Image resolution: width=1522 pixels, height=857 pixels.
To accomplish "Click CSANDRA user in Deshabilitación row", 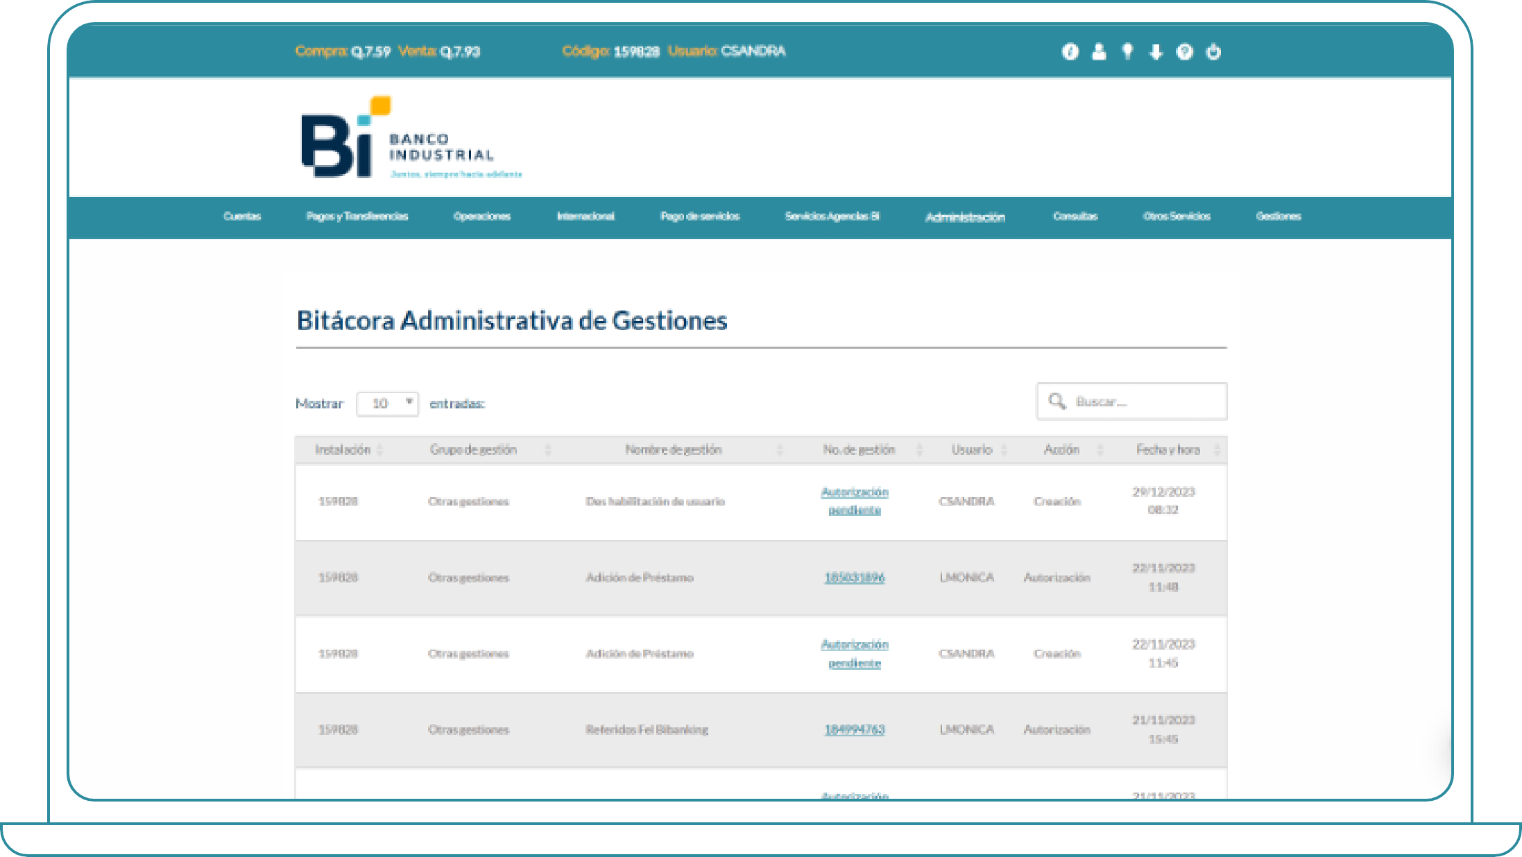I will [x=966, y=501].
